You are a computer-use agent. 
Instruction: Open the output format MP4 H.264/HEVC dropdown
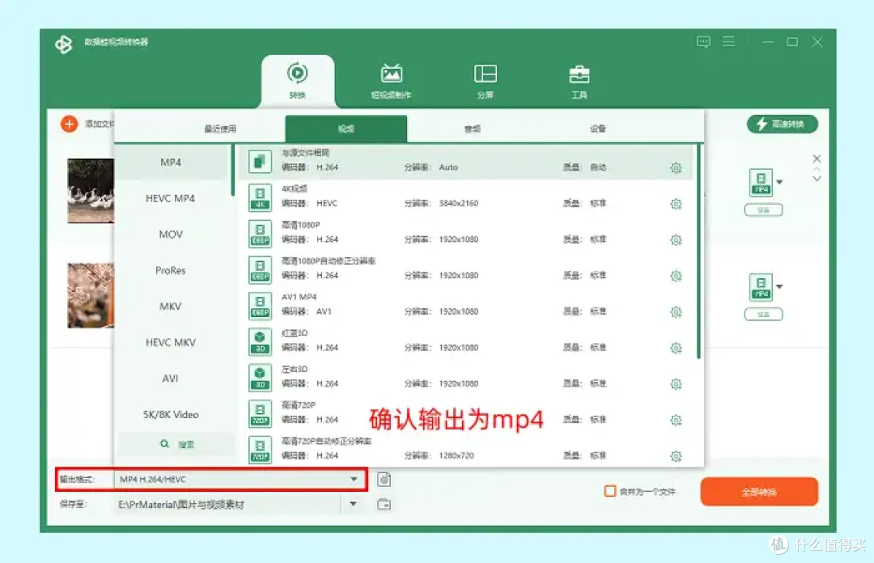[240, 480]
